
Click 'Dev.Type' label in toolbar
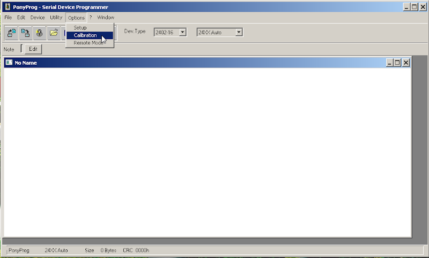coord(135,32)
